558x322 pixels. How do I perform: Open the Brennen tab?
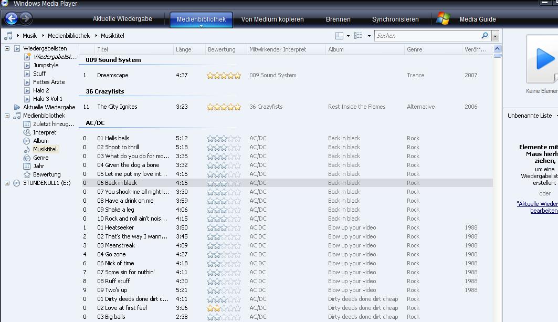338,19
